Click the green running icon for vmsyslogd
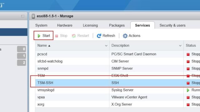The image size is (200, 112). [x=188, y=90]
